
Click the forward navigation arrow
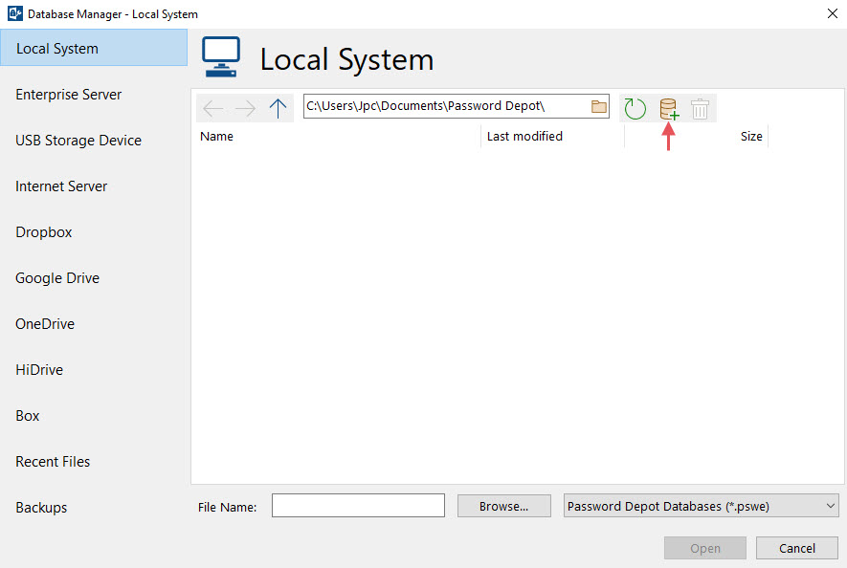pyautogui.click(x=245, y=108)
